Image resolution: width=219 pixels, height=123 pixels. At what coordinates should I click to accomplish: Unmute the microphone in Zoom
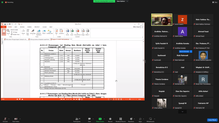[5, 120]
